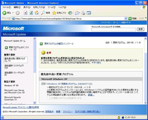Open the Search (検索) magnifier icon
The height and width of the screenshot is (120, 148).
click(43, 13)
